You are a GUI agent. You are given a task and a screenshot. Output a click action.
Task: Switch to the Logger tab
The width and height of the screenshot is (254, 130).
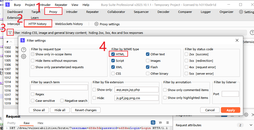coord(206,12)
